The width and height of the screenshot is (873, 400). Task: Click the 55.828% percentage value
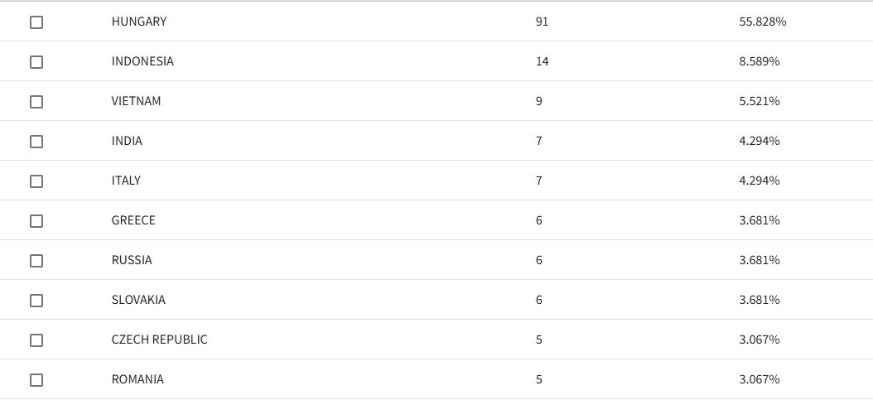(x=762, y=22)
